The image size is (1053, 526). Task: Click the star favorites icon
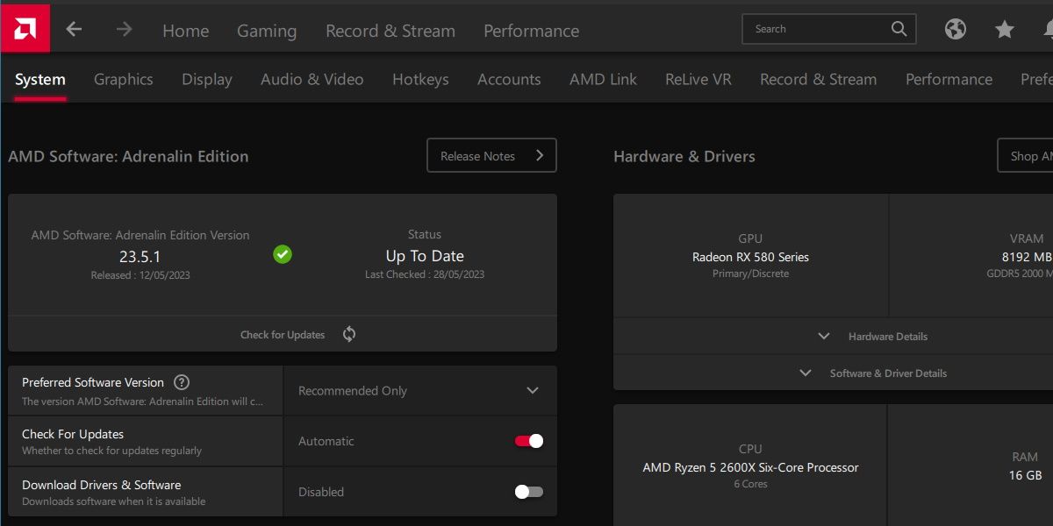point(1004,29)
